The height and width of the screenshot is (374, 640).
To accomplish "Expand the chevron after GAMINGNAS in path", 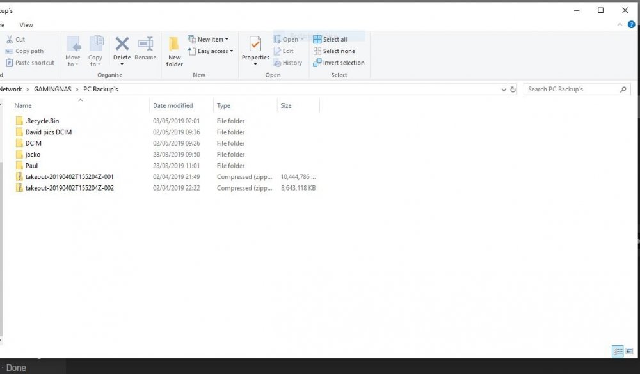I will pyautogui.click(x=77, y=90).
